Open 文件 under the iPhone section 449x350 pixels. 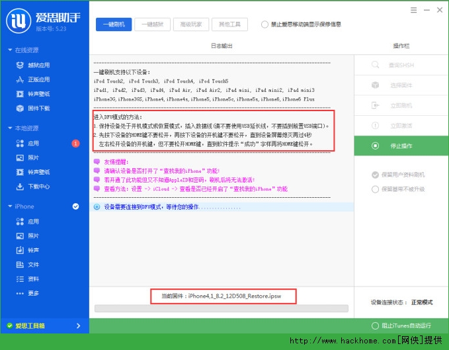[x=33, y=265]
